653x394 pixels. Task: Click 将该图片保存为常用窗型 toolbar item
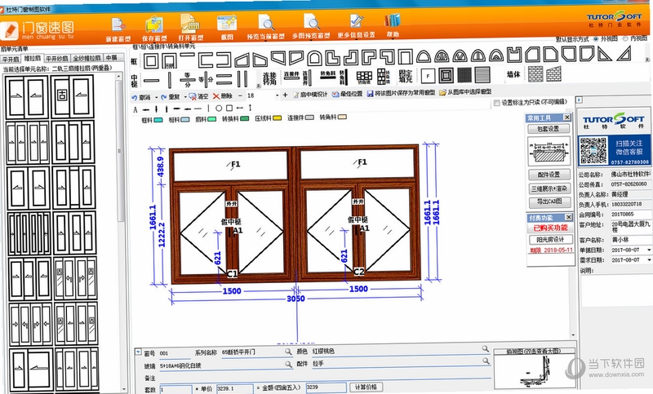(x=401, y=93)
